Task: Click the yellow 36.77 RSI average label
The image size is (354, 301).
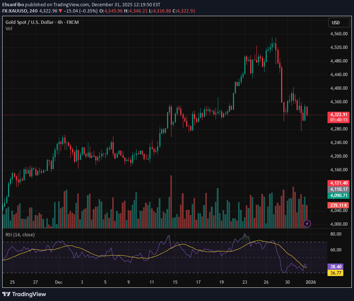Action: [335, 273]
